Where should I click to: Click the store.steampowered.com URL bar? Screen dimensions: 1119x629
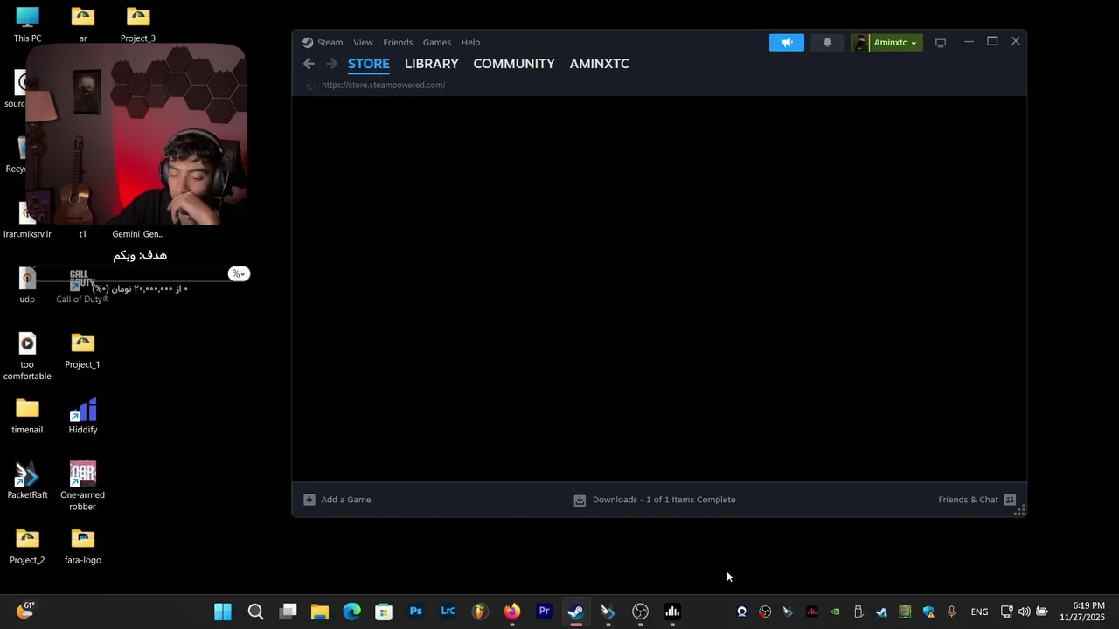[x=383, y=85]
